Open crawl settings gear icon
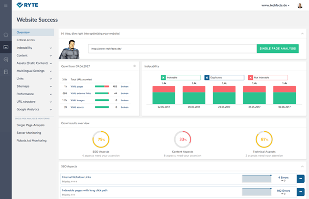309x199 pixels. [x=135, y=66]
